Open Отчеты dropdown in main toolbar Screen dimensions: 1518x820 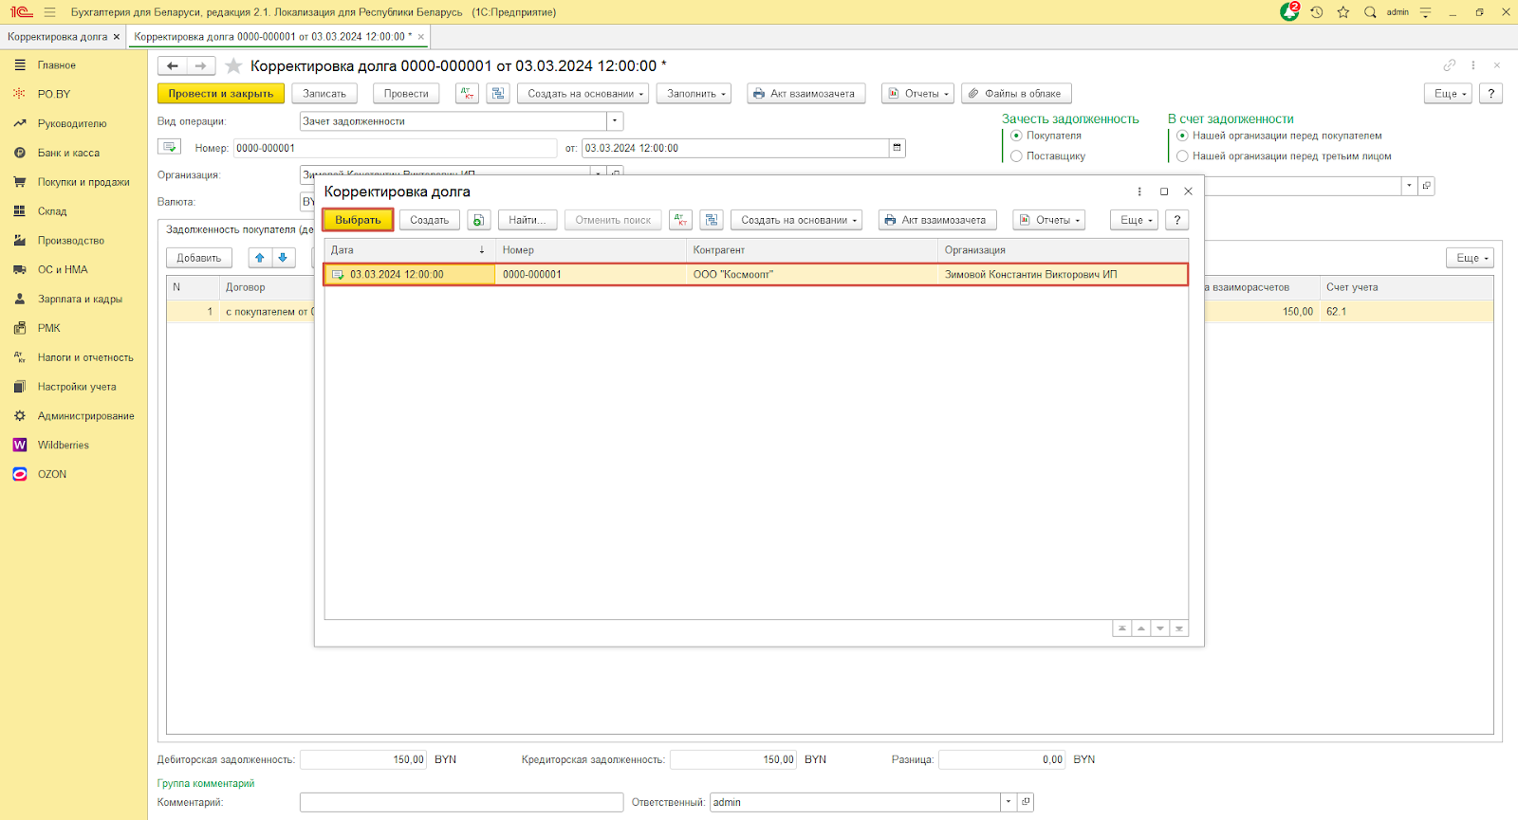point(917,94)
